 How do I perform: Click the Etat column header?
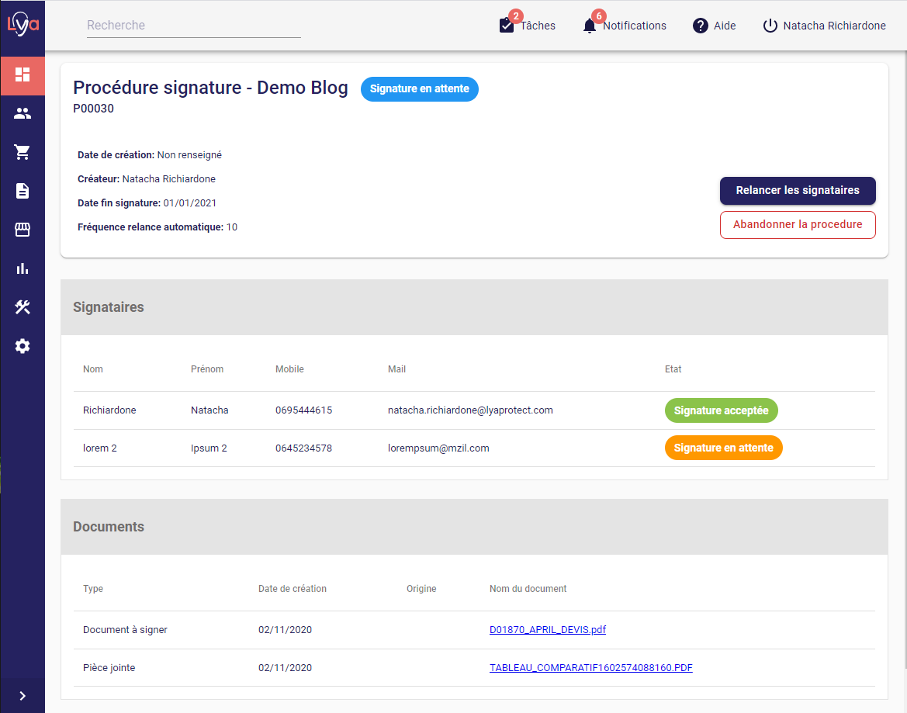click(x=673, y=369)
